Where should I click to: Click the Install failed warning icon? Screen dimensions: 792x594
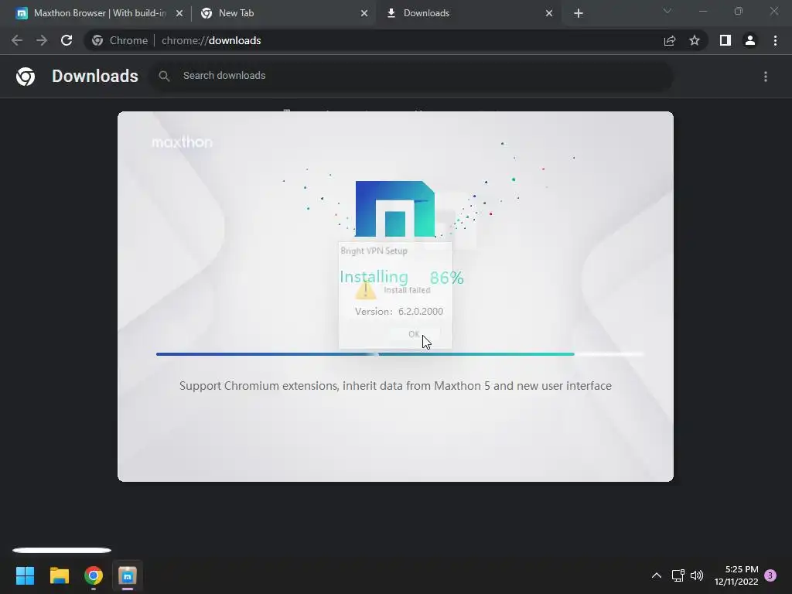[365, 291]
